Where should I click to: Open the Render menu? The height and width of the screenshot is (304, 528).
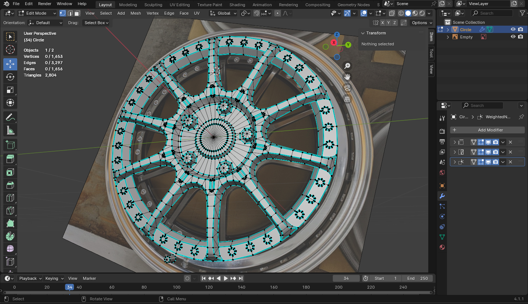[45, 4]
